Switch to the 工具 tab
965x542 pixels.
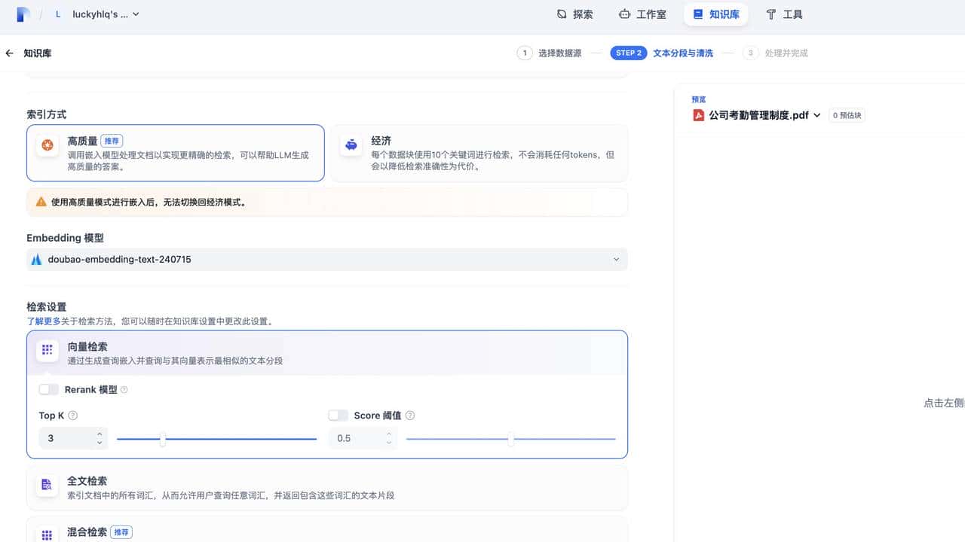(785, 14)
